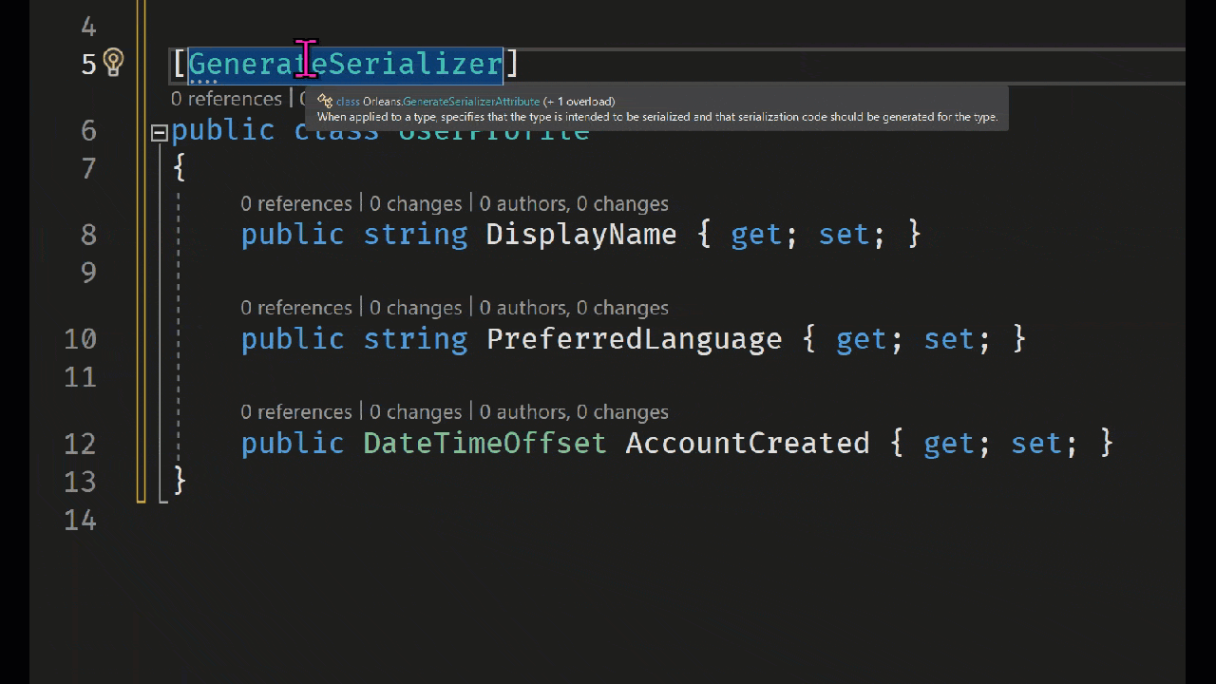Click the AccountCreated property name
1216x684 pixels.
(x=748, y=443)
